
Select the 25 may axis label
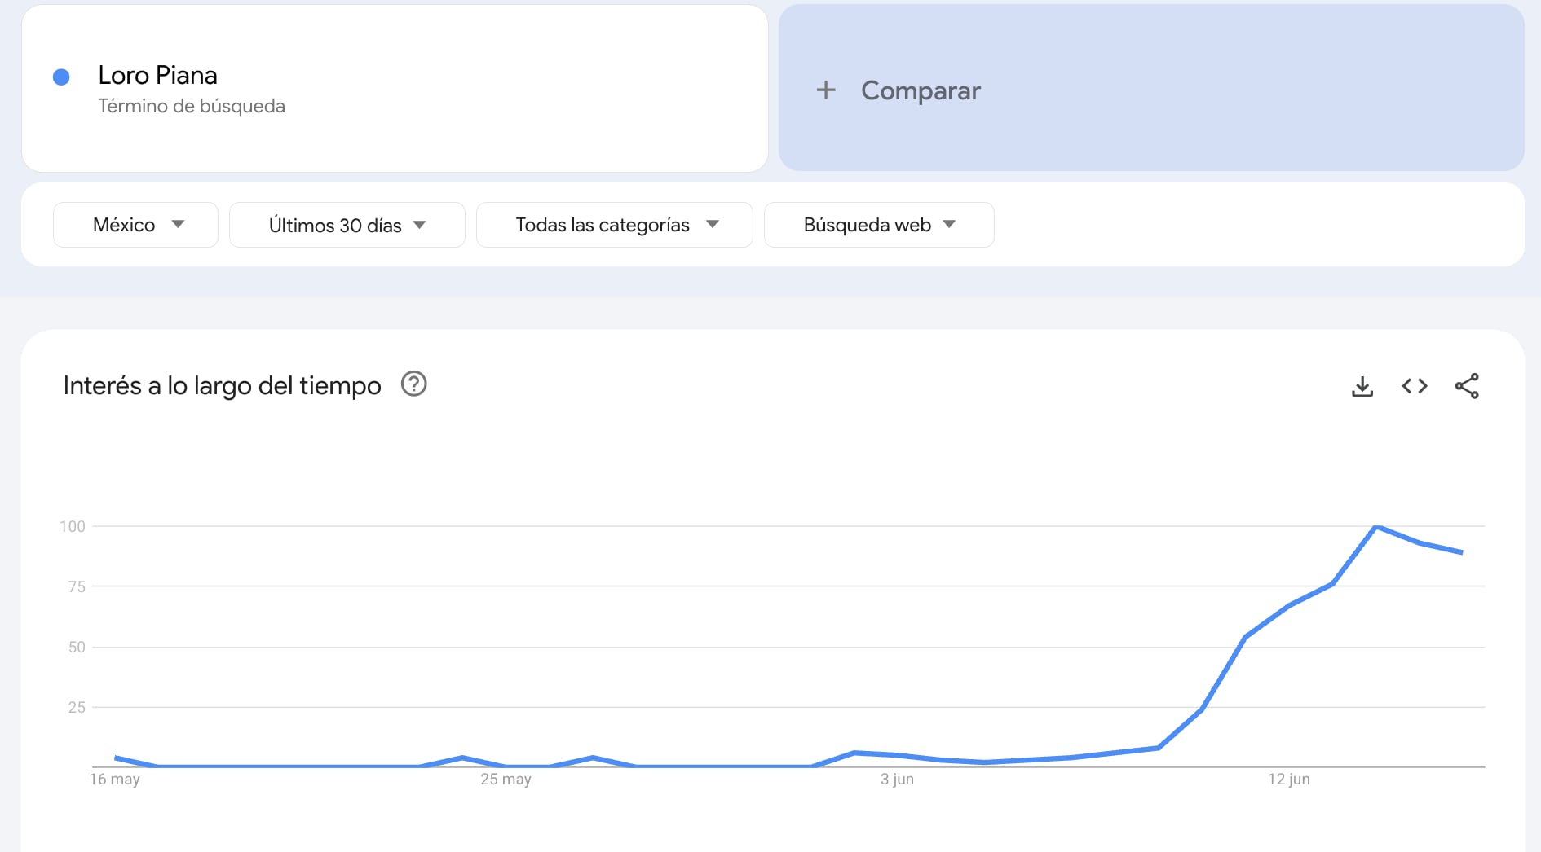(x=506, y=779)
